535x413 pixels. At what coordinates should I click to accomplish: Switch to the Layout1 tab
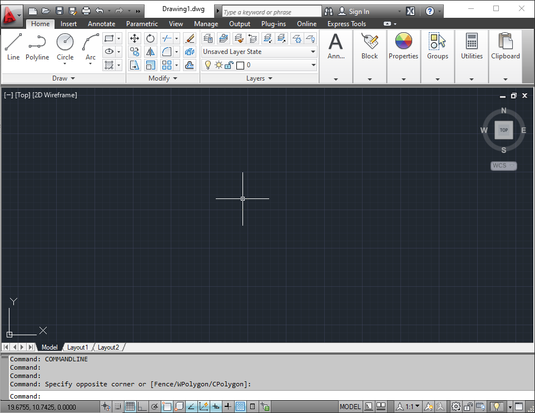click(77, 347)
